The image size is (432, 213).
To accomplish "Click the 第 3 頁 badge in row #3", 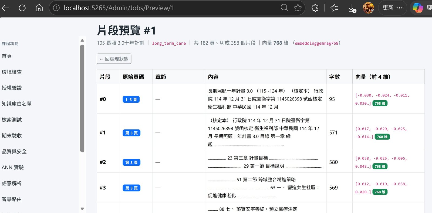I will (131, 188).
